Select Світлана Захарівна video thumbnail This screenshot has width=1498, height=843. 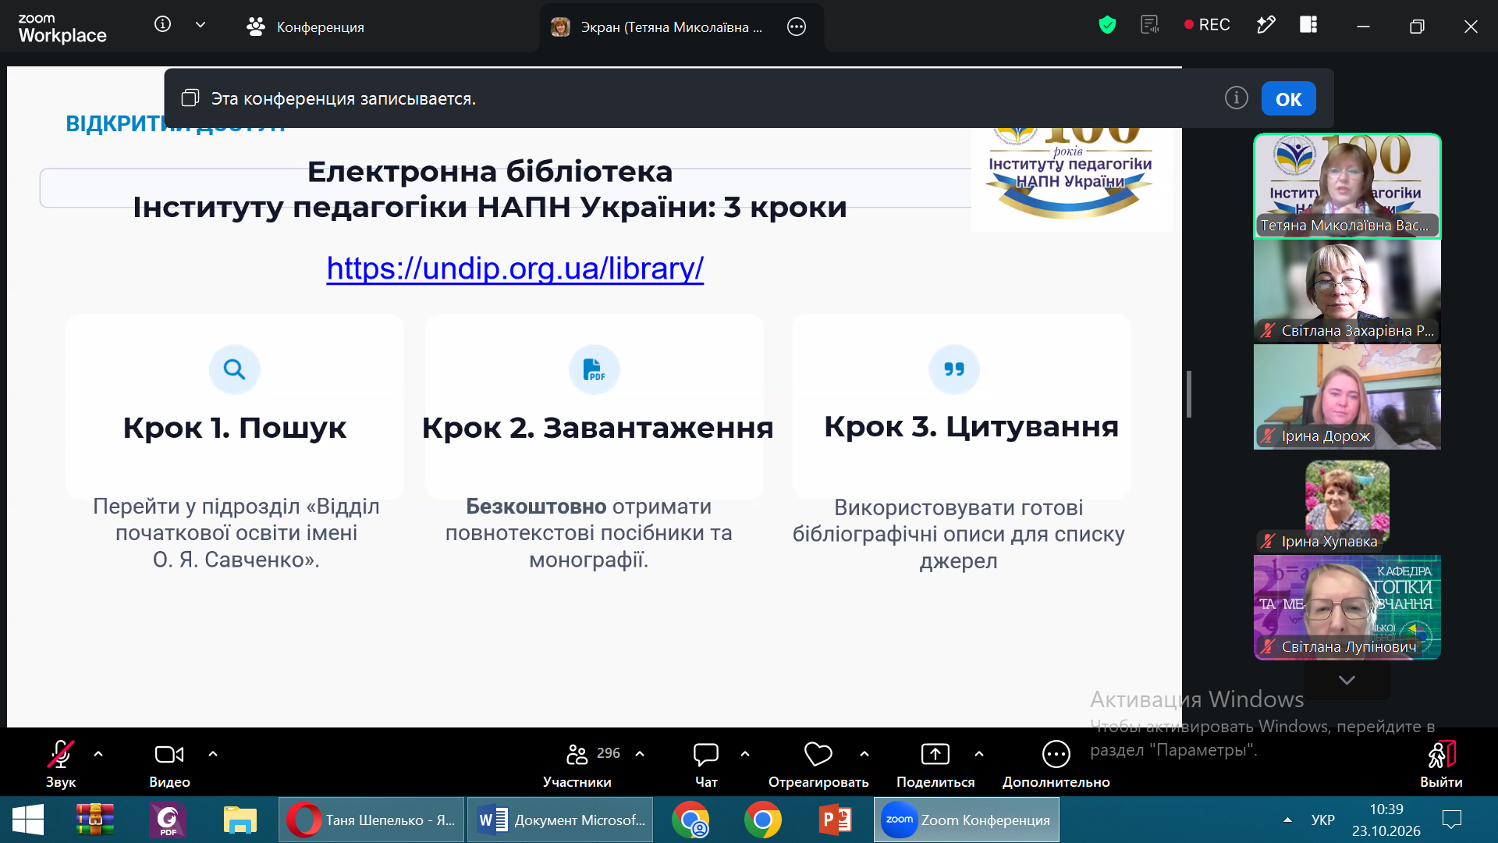click(1347, 291)
